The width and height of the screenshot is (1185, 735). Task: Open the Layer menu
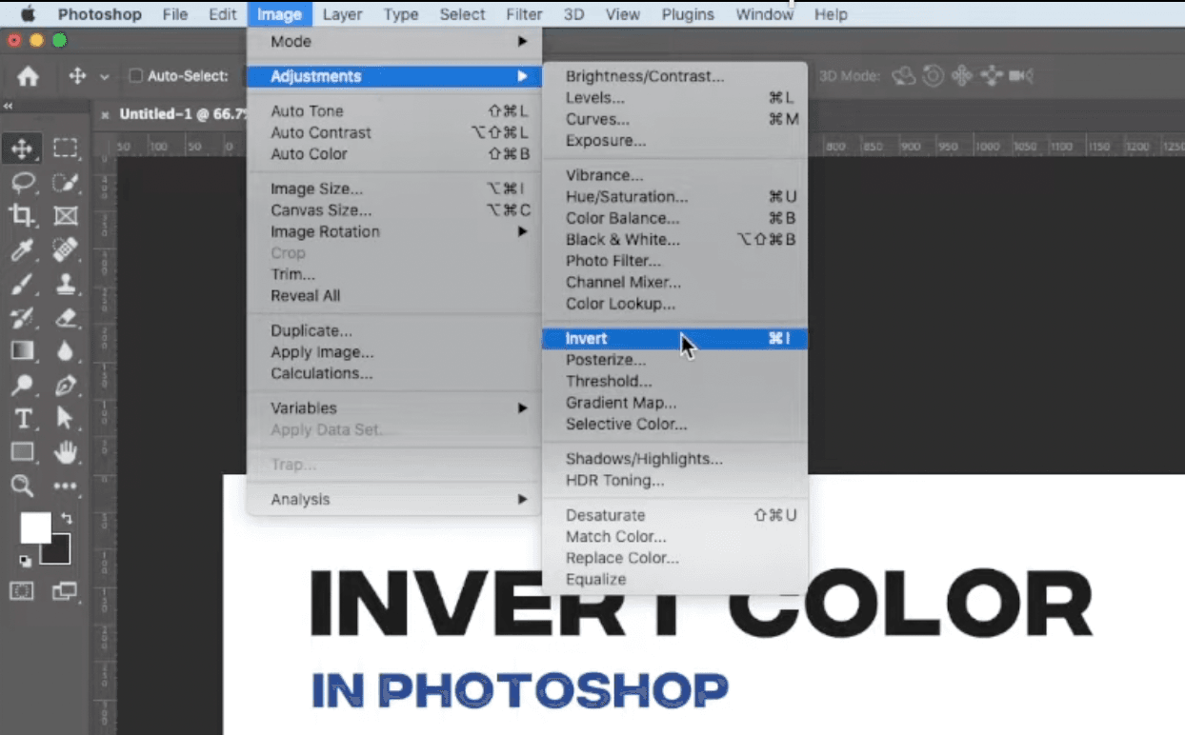pos(342,14)
